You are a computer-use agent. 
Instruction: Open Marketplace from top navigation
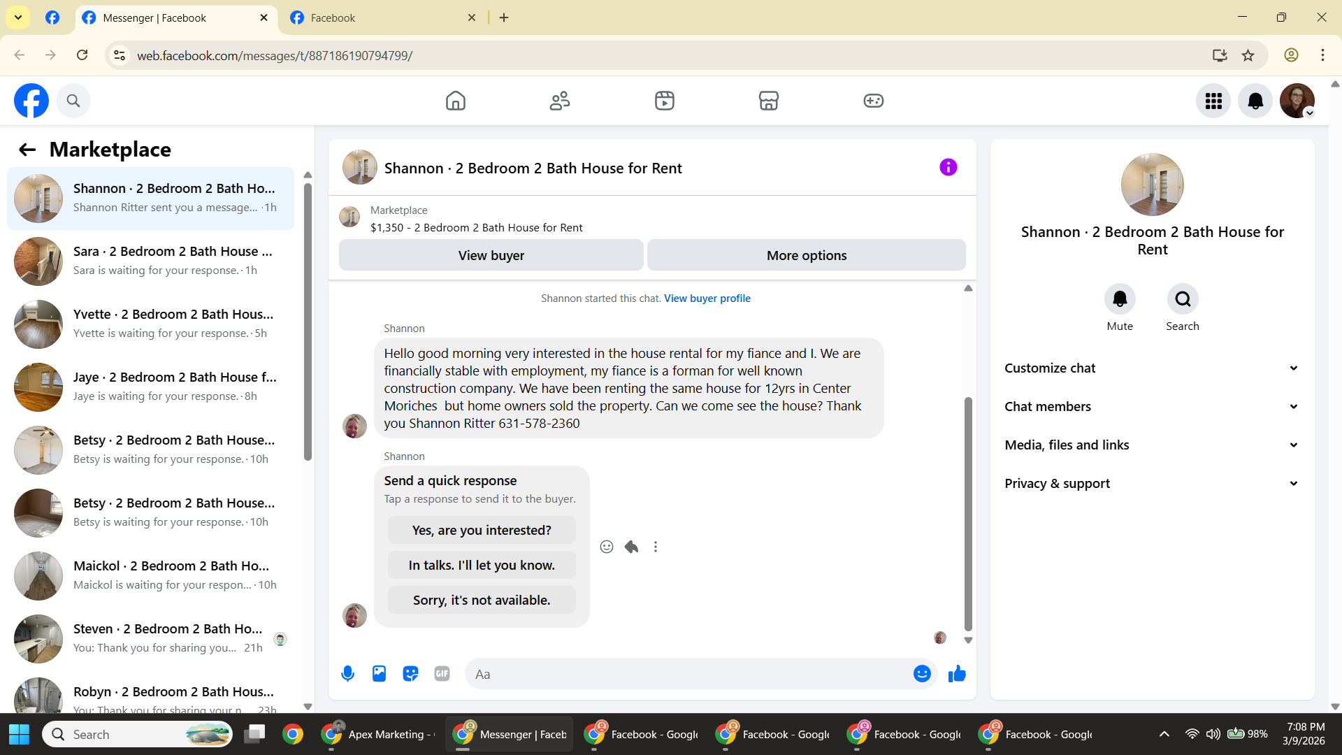tap(768, 101)
